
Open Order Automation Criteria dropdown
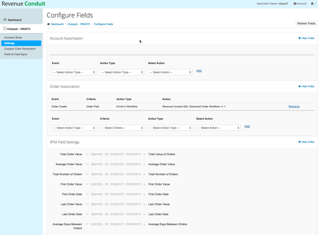122,128
